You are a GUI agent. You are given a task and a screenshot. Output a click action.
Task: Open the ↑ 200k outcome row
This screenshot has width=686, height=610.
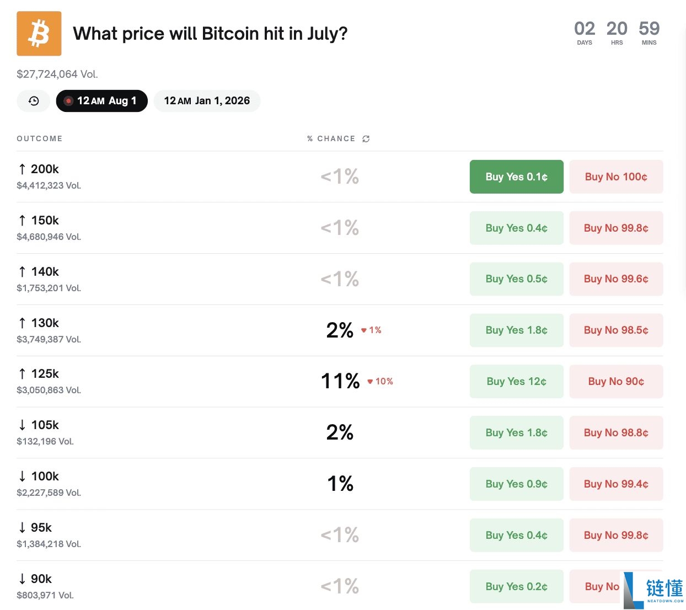click(45, 169)
